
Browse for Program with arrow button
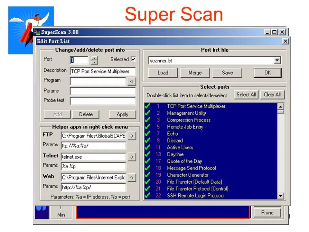click(132, 81)
